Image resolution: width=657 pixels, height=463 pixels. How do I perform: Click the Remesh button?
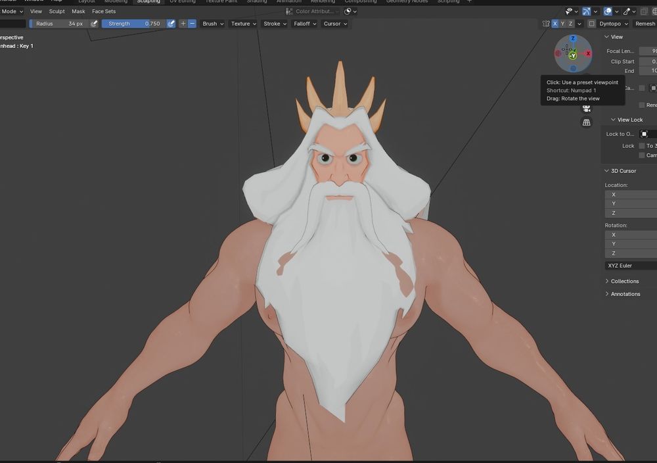(645, 24)
